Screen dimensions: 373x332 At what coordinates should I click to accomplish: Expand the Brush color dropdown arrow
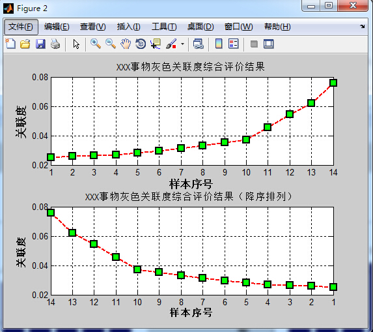pos(182,44)
